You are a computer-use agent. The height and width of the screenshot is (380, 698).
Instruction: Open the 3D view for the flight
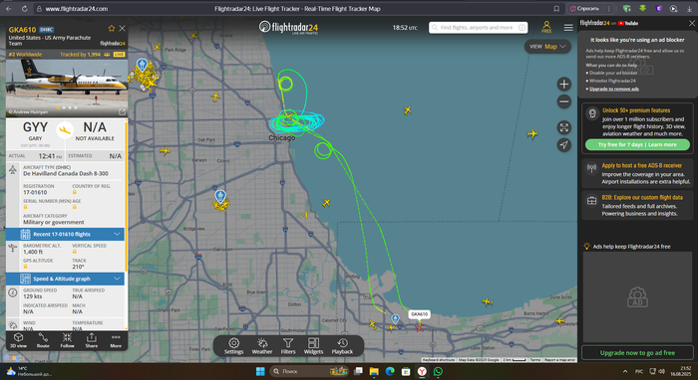18,340
